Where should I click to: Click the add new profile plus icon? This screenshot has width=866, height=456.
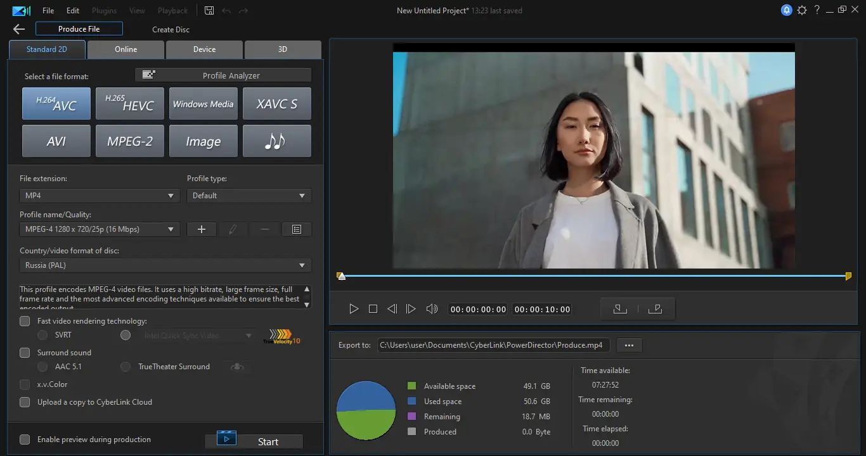[202, 229]
